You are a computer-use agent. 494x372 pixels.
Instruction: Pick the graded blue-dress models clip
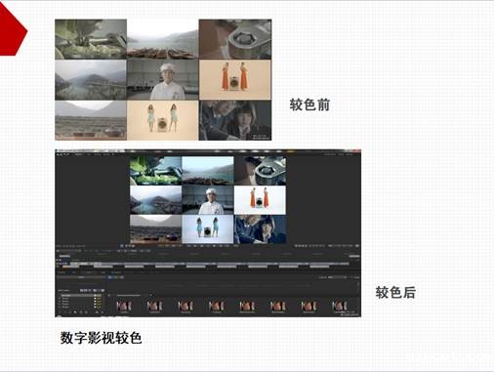pos(208,229)
